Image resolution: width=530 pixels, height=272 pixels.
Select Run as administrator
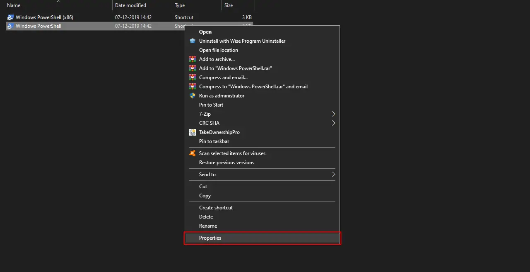point(262,96)
